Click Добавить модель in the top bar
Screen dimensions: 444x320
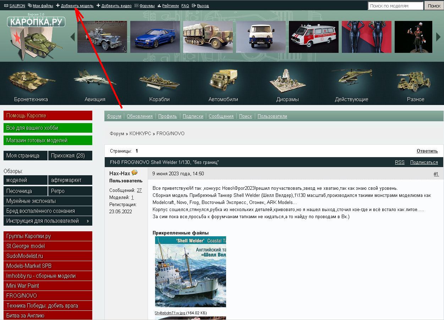pyautogui.click(x=77, y=6)
